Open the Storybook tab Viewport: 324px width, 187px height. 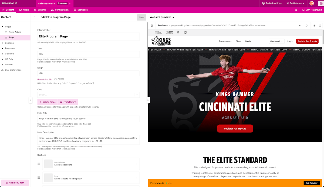point(80,10)
